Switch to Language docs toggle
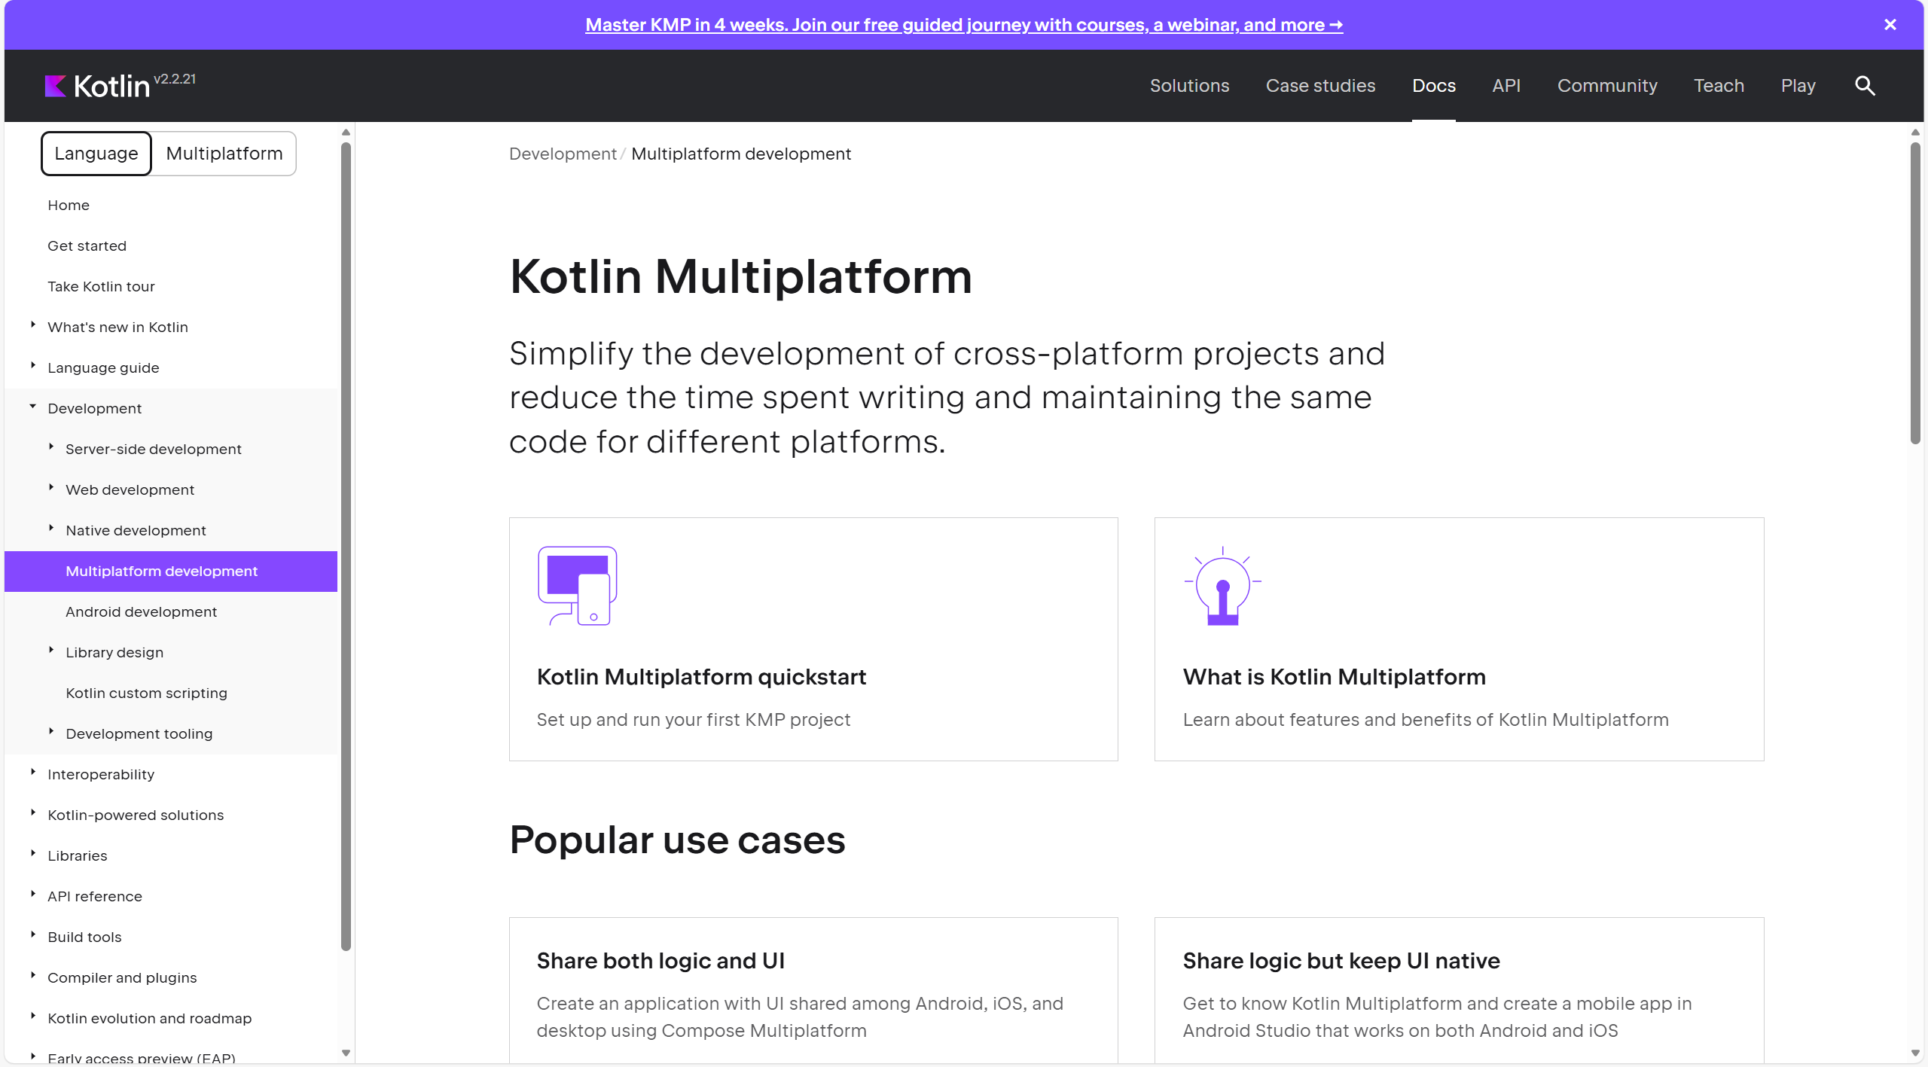The width and height of the screenshot is (1928, 1067). [x=96, y=154]
